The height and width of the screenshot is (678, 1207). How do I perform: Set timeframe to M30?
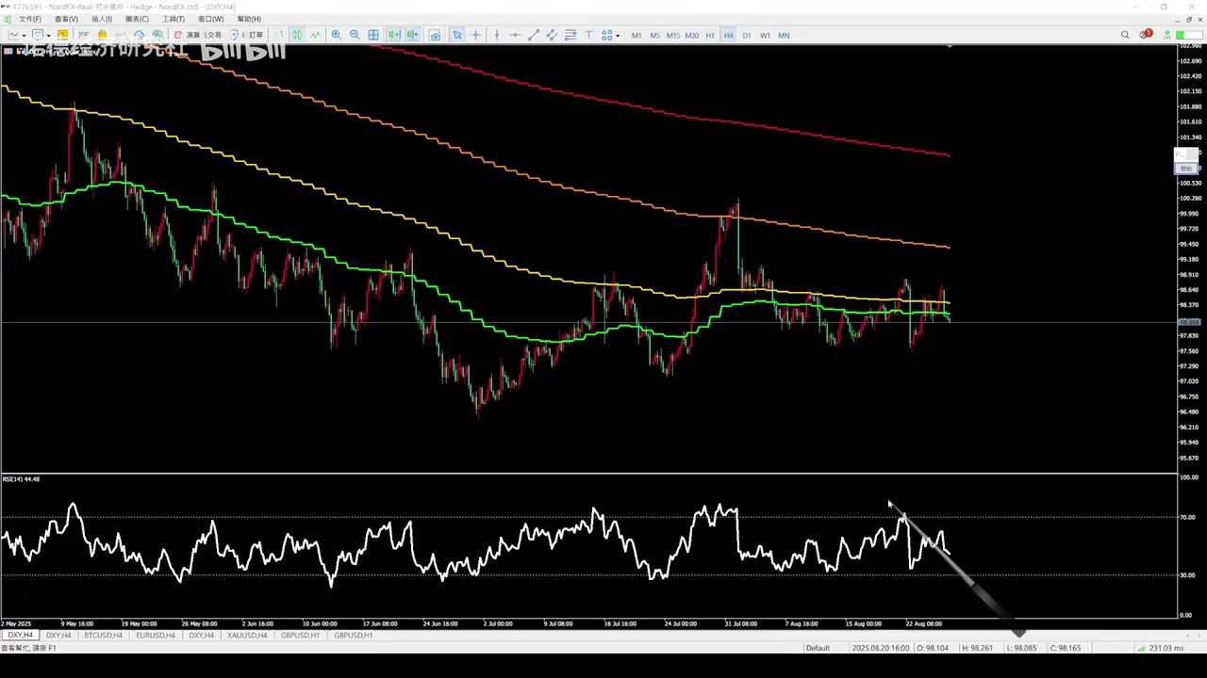point(692,36)
